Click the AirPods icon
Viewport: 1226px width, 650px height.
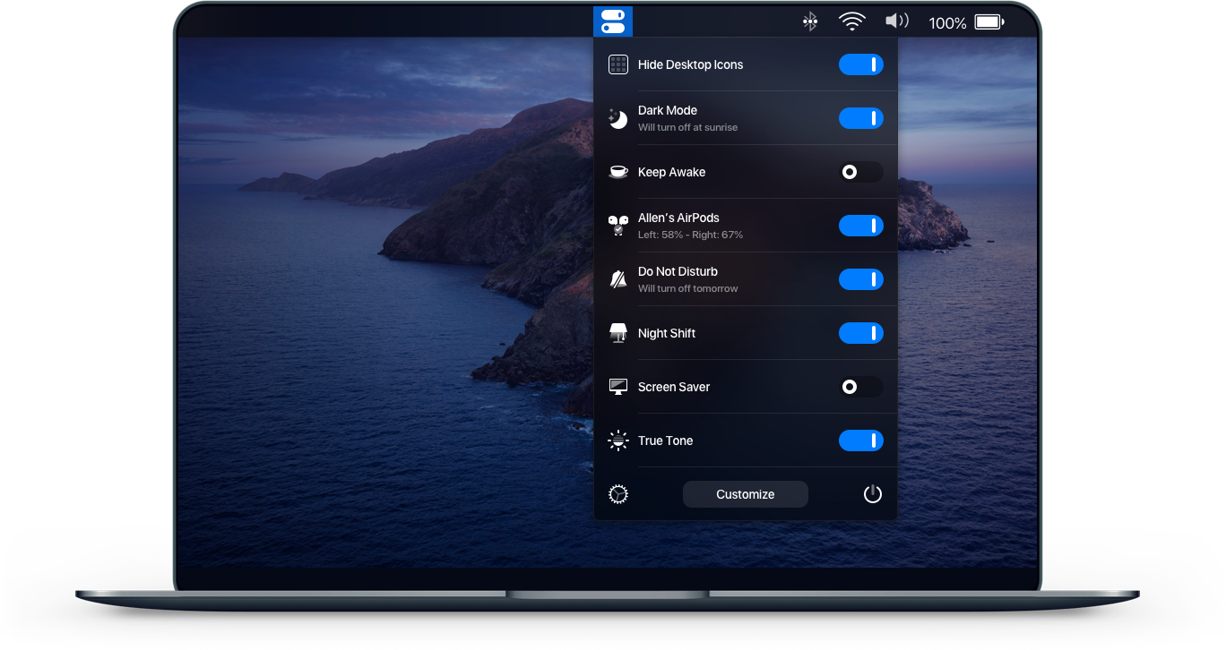[618, 226]
